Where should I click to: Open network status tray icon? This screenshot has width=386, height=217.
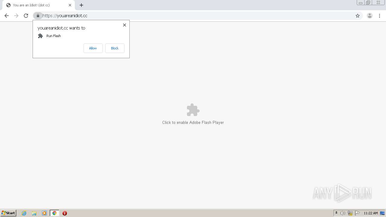pyautogui.click(x=350, y=213)
